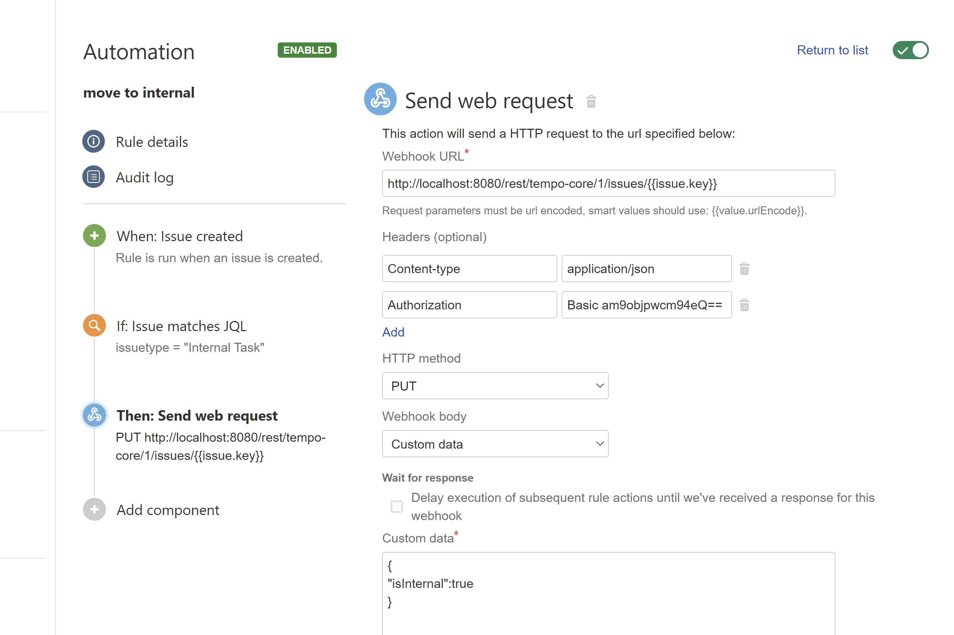Select the Audit log sidebar entry
The width and height of the screenshot is (954, 635).
click(x=145, y=177)
